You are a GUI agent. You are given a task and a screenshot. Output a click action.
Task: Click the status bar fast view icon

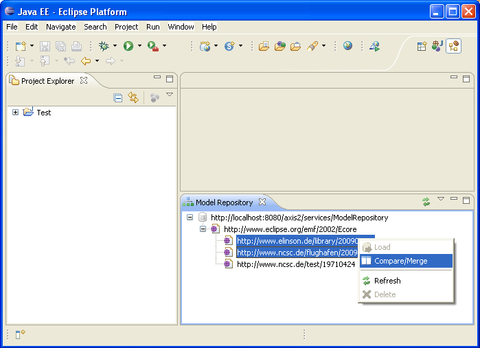coord(20,334)
